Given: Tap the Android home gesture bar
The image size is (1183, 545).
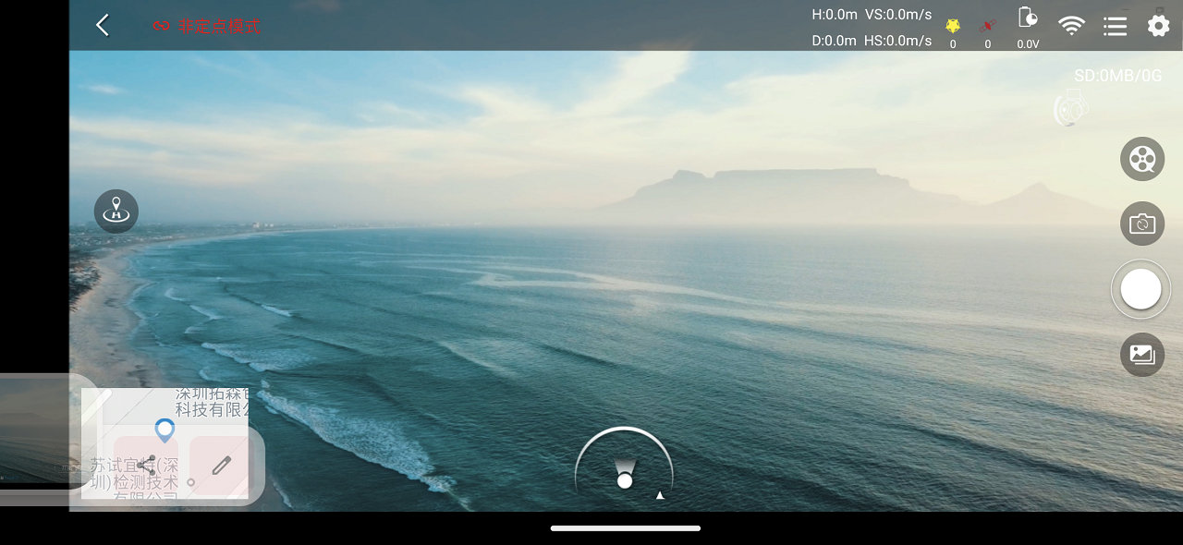Looking at the screenshot, I should pyautogui.click(x=626, y=528).
